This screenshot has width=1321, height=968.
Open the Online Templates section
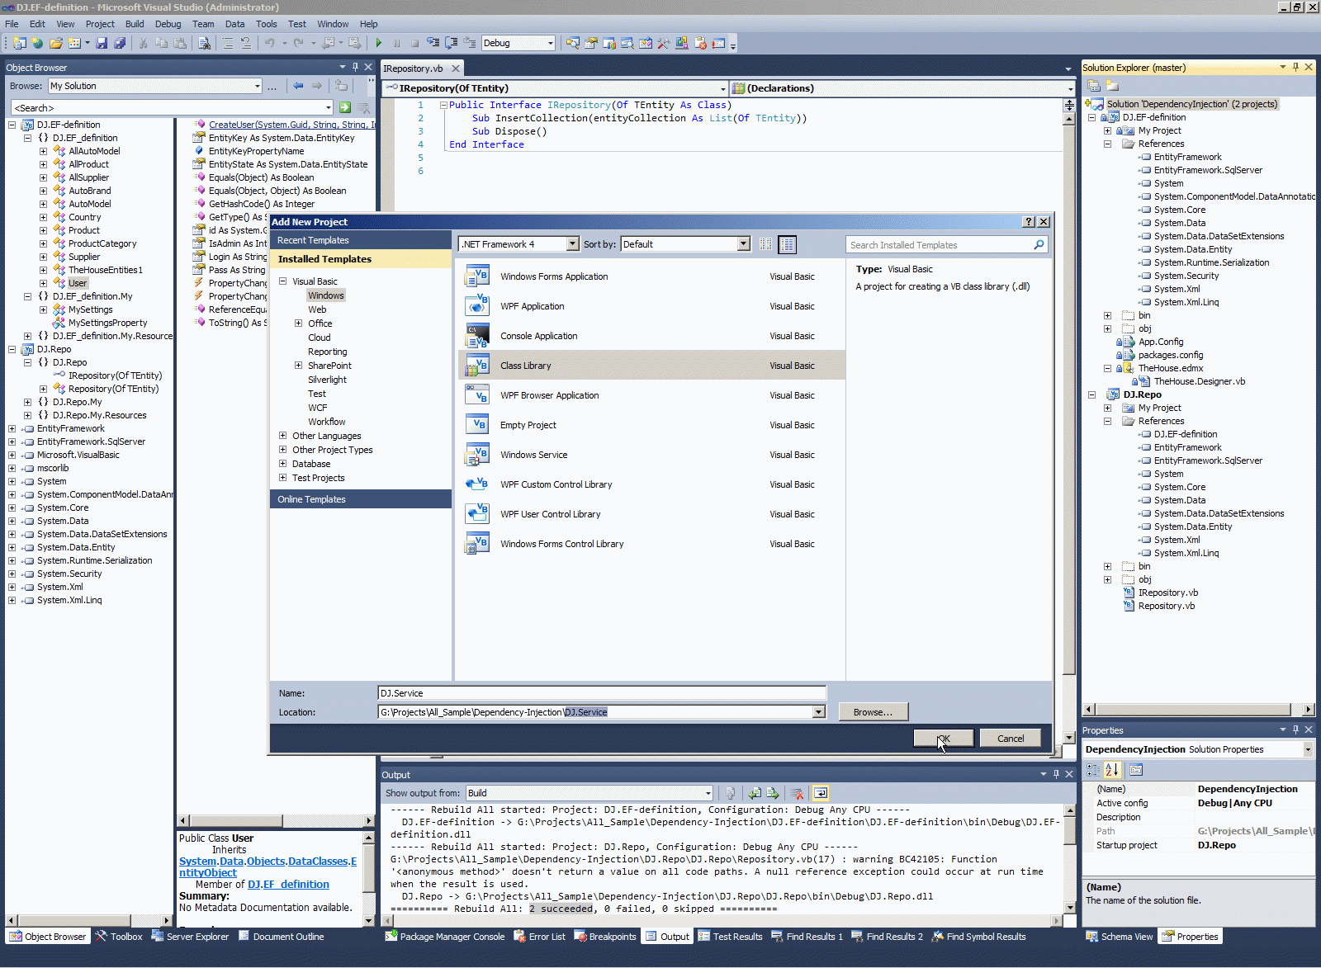coord(361,499)
